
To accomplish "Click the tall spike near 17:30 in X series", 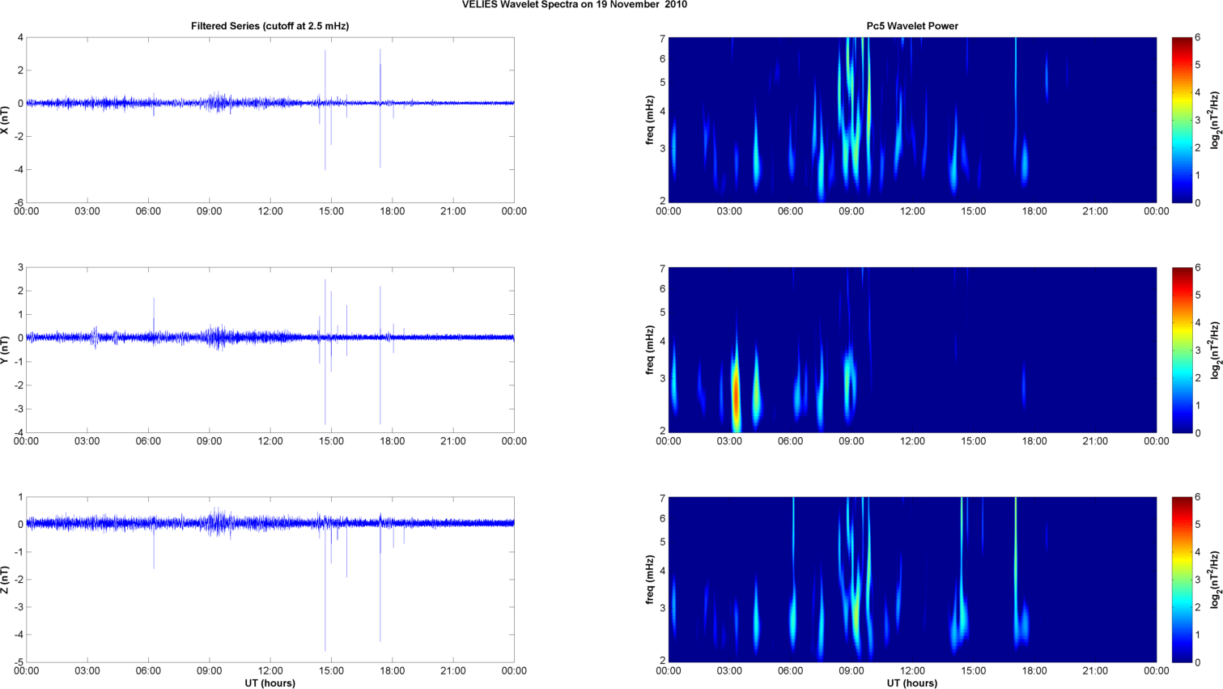I will pos(380,73).
